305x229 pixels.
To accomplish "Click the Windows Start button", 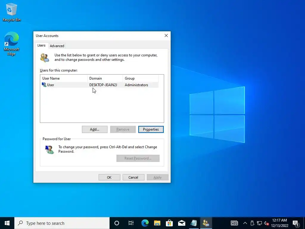I will tap(7, 223).
